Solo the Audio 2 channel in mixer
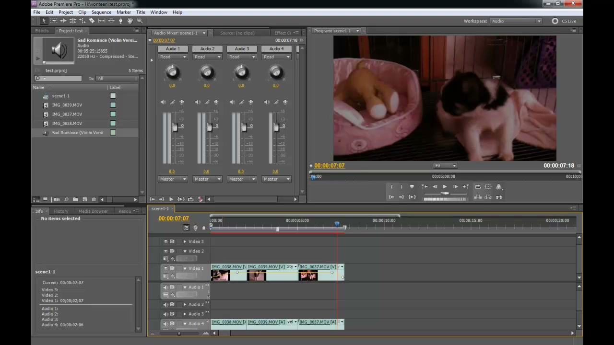The height and width of the screenshot is (345, 614). [x=207, y=102]
